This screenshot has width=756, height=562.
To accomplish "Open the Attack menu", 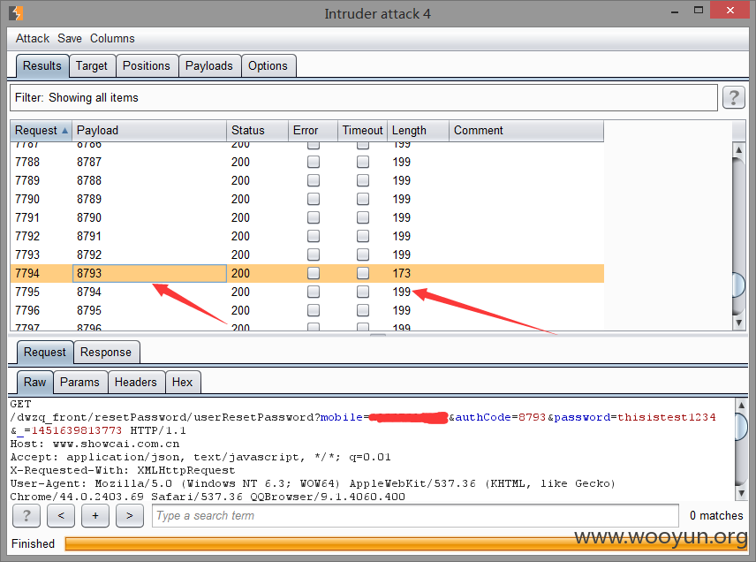I will (x=33, y=39).
